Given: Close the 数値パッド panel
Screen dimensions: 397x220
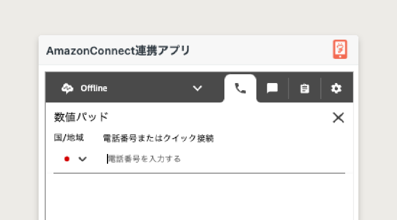Looking at the screenshot, I should pyautogui.click(x=338, y=117).
